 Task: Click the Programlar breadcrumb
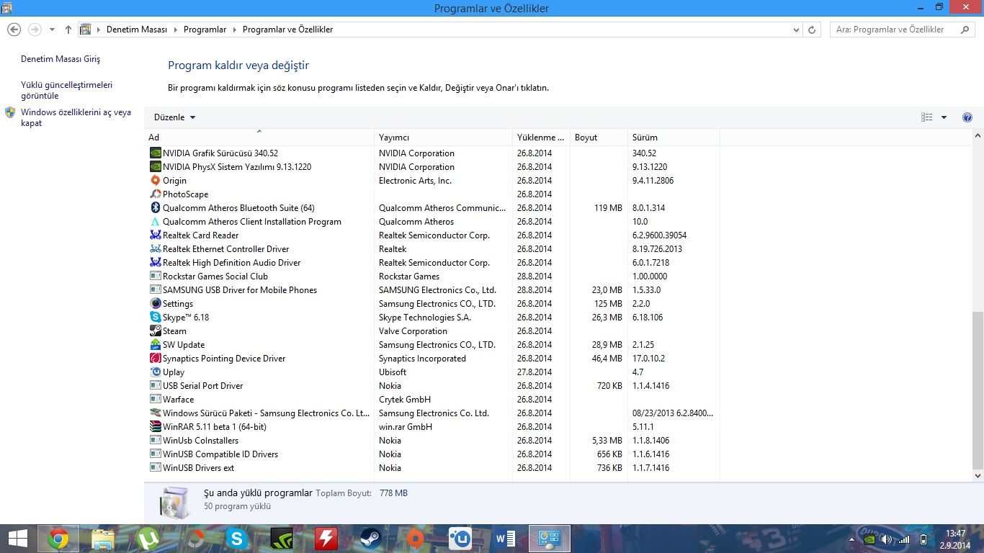(205, 30)
